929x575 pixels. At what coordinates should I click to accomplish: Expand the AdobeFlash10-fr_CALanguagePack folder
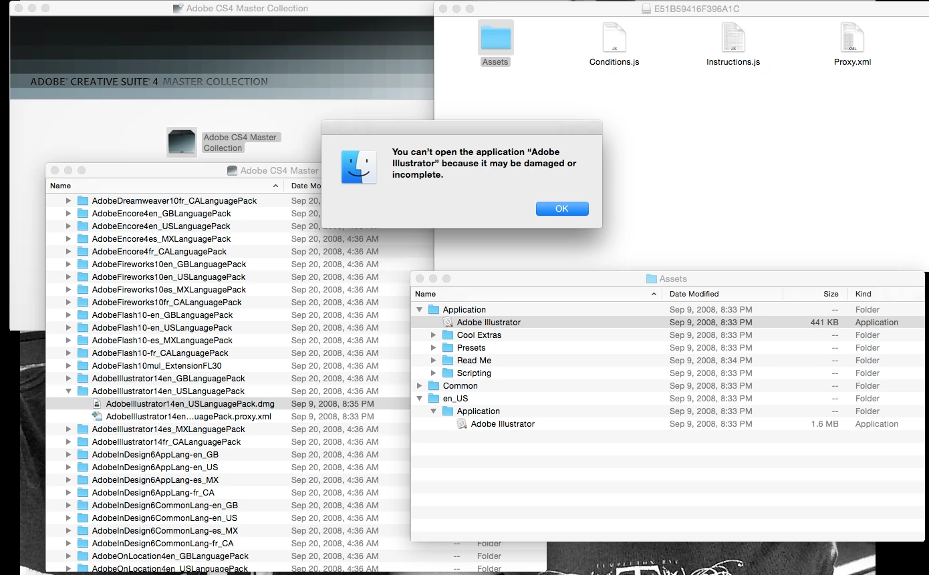pos(68,353)
